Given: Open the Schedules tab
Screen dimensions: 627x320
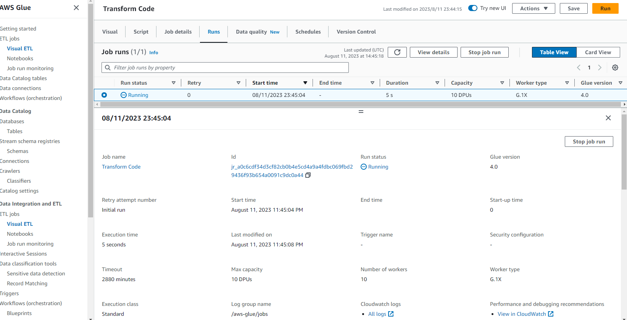Looking at the screenshot, I should [x=308, y=32].
